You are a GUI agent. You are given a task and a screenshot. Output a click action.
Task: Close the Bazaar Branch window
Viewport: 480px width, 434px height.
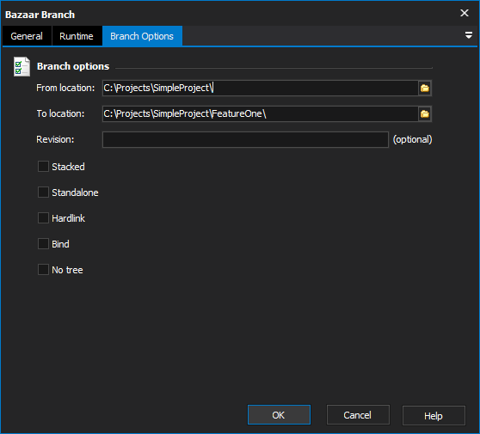tap(465, 13)
